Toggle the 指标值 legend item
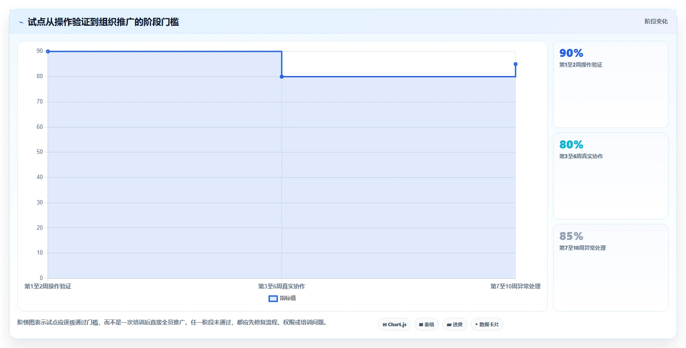This screenshot has width=686, height=348. pyautogui.click(x=282, y=298)
